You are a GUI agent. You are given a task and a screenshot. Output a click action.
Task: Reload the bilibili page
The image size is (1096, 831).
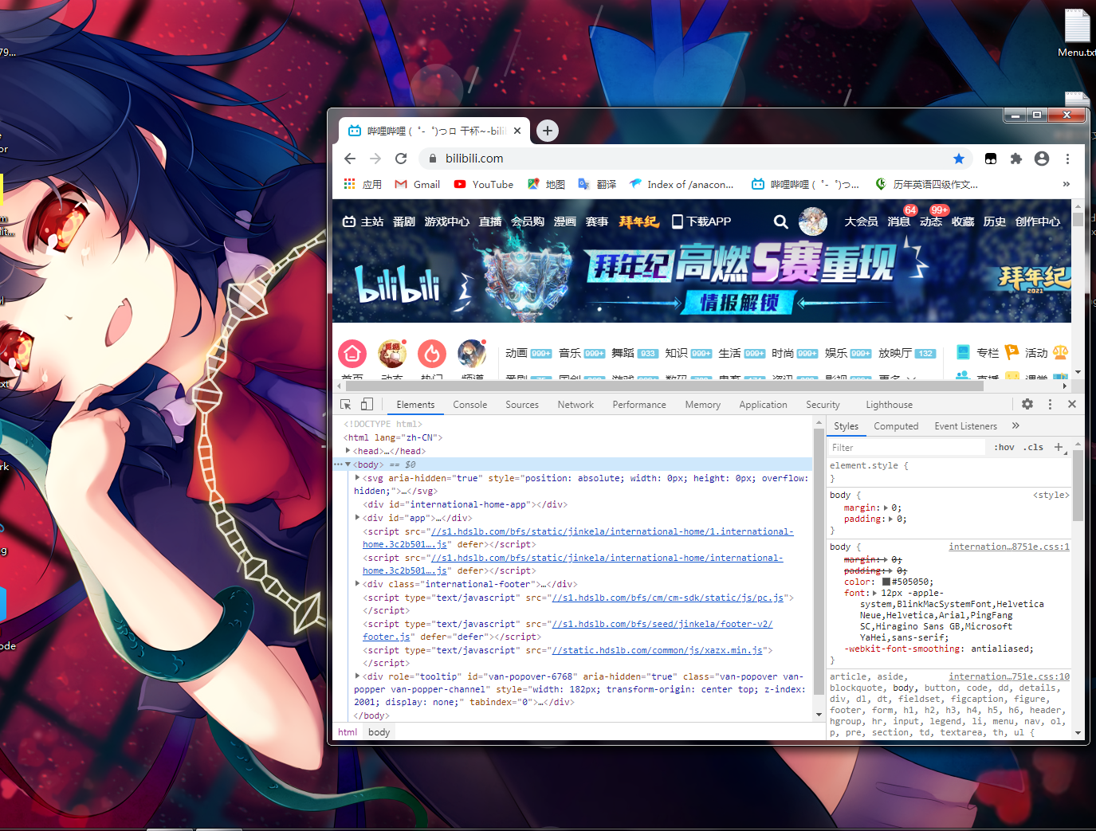(401, 159)
